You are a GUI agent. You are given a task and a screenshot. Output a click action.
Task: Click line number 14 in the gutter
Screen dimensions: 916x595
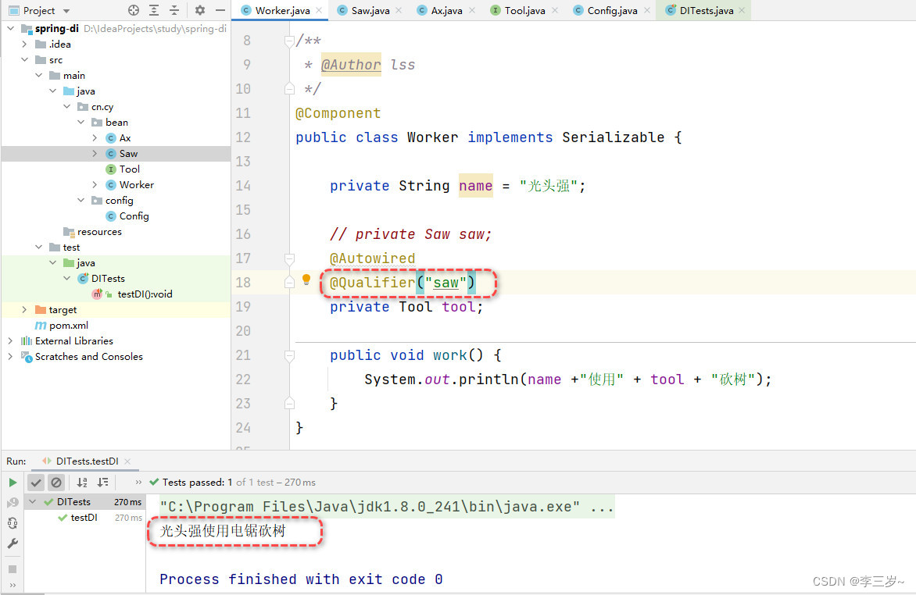(243, 186)
